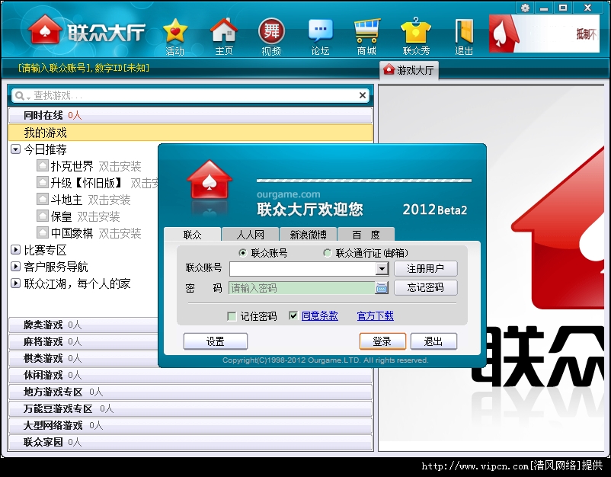
Task: Click the 退出 button in login dialog
Action: (x=433, y=341)
